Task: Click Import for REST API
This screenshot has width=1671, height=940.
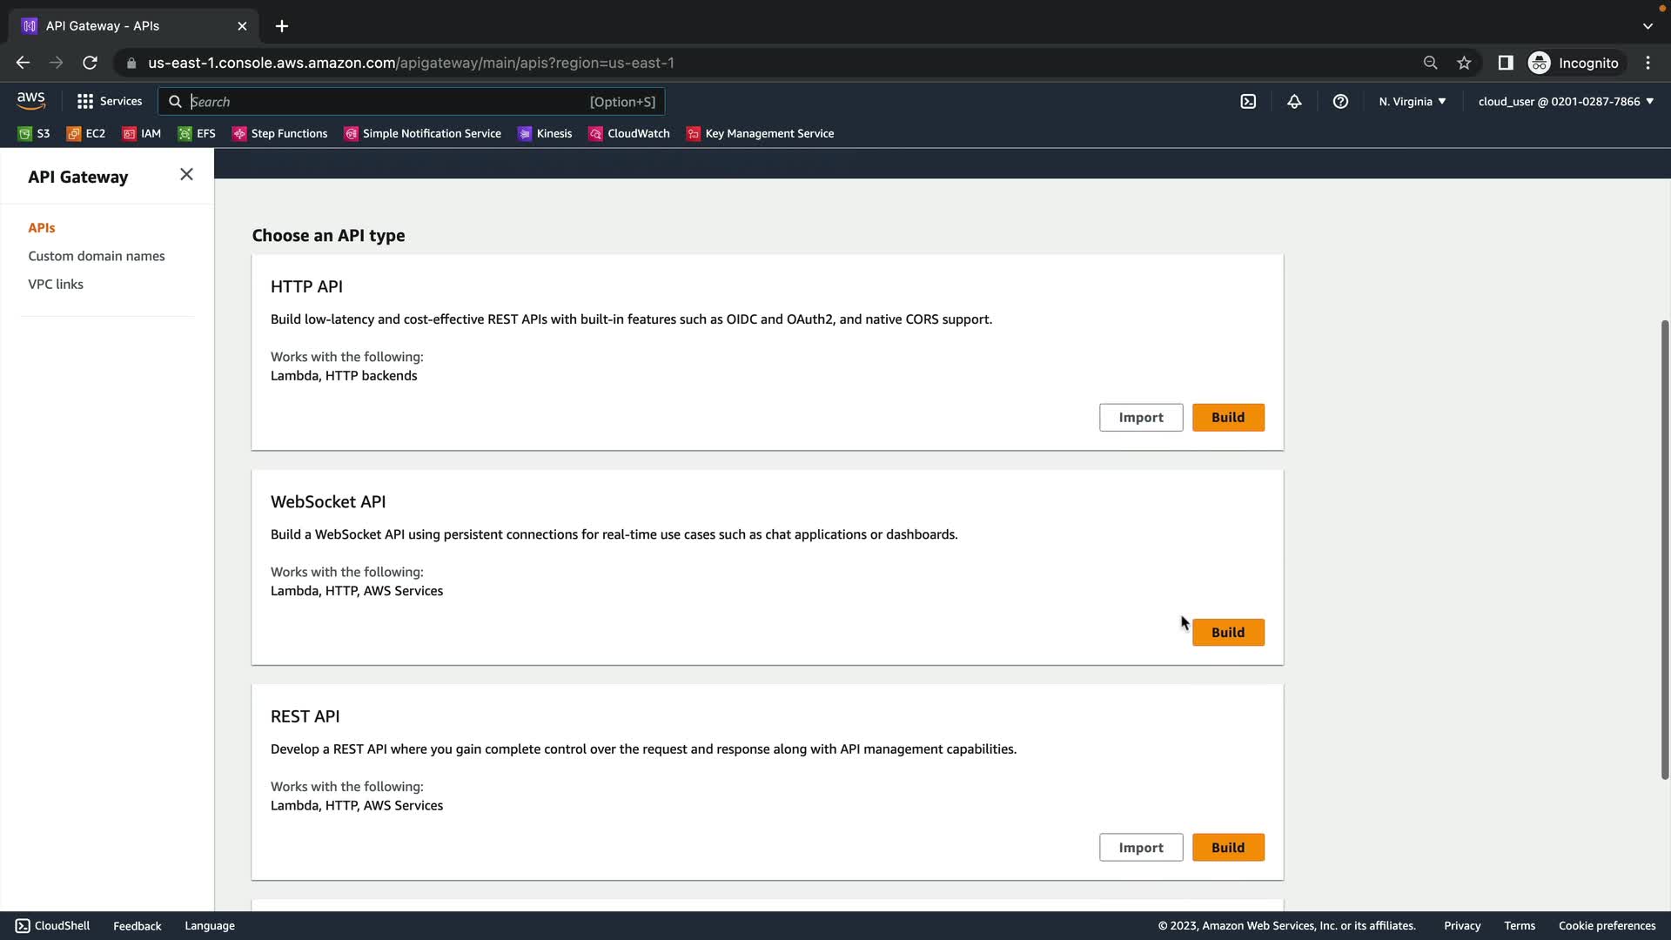Action: click(1140, 848)
